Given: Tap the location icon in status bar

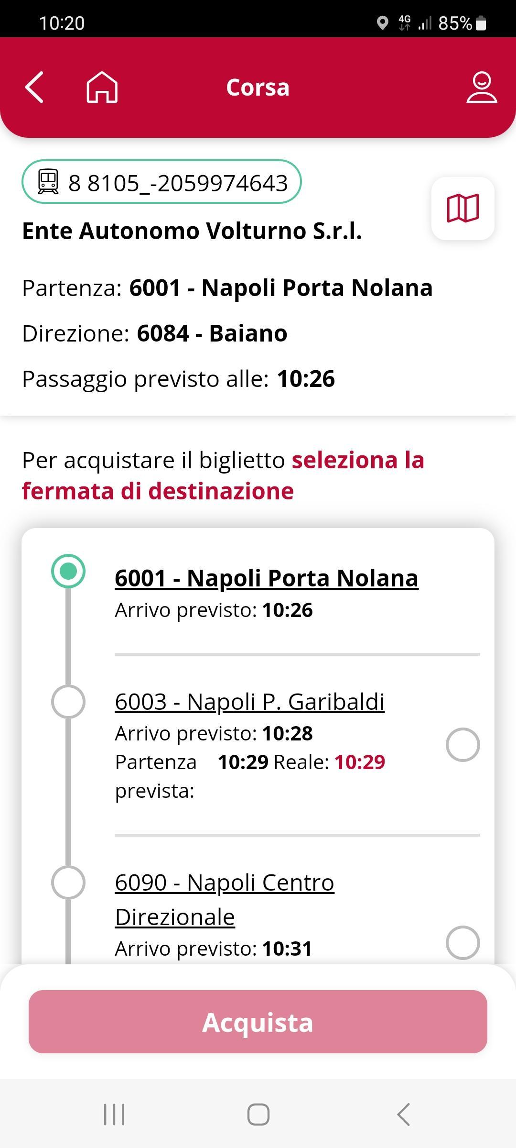Looking at the screenshot, I should point(382,23).
